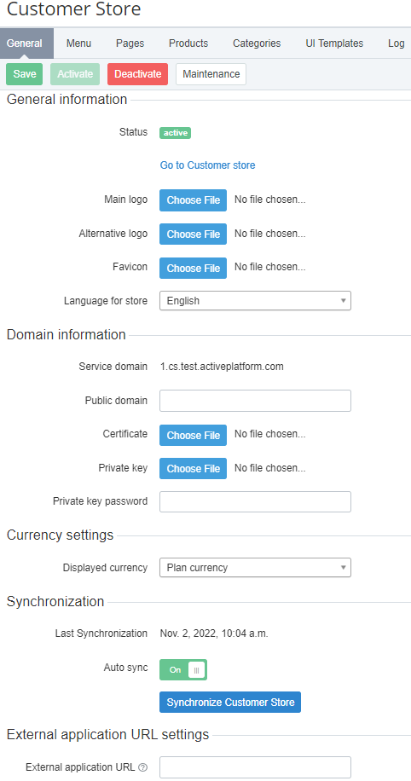
Task: Open the Language for store dropdown
Action: 255,301
